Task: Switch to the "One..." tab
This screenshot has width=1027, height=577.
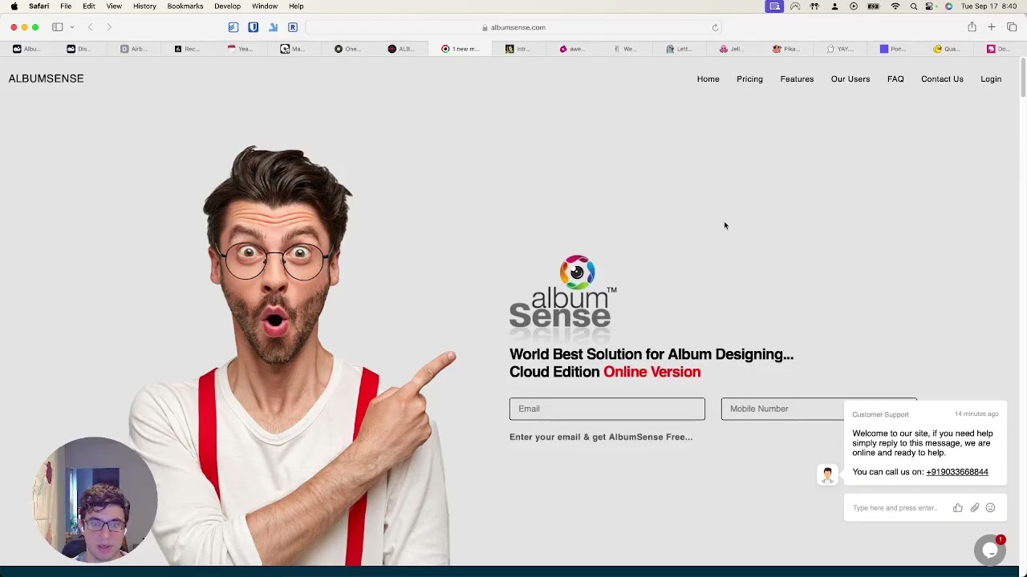Action: click(347, 49)
